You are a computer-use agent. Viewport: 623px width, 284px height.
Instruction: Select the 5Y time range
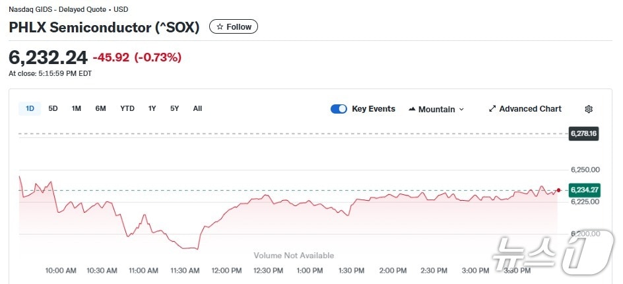click(x=174, y=108)
